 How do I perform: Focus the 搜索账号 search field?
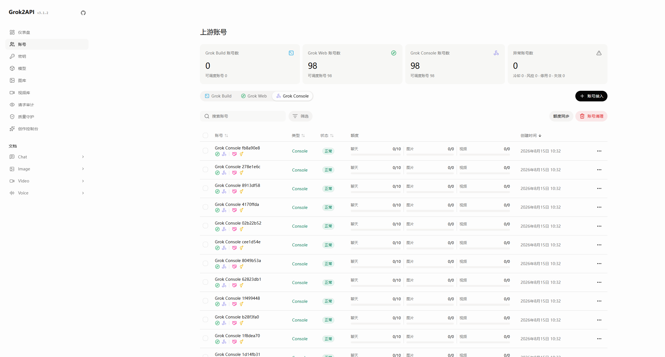coord(243,116)
